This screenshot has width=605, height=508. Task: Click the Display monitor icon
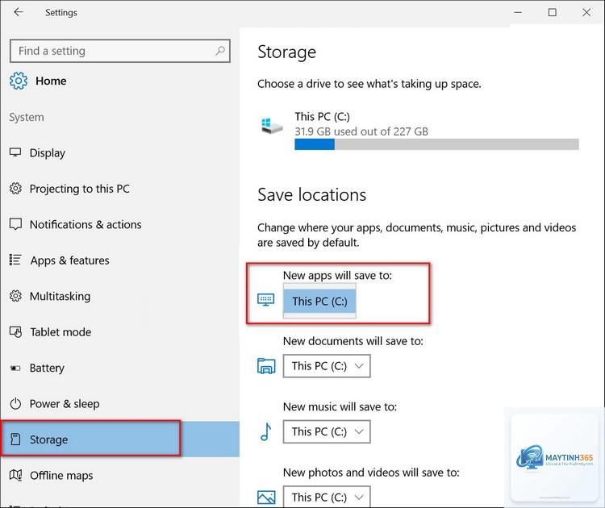click(15, 152)
